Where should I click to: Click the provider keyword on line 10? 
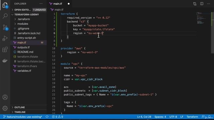point(67,48)
